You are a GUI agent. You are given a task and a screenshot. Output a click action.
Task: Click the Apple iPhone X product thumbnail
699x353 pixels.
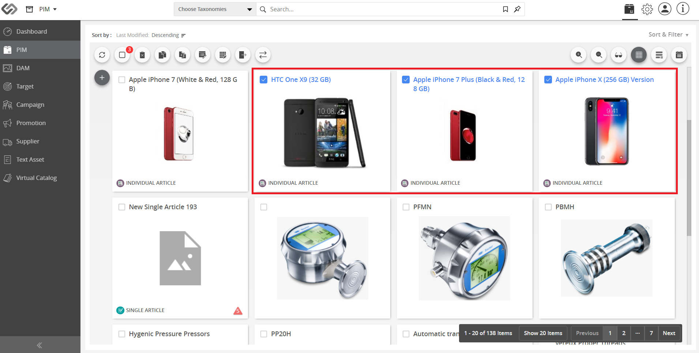[606, 131]
